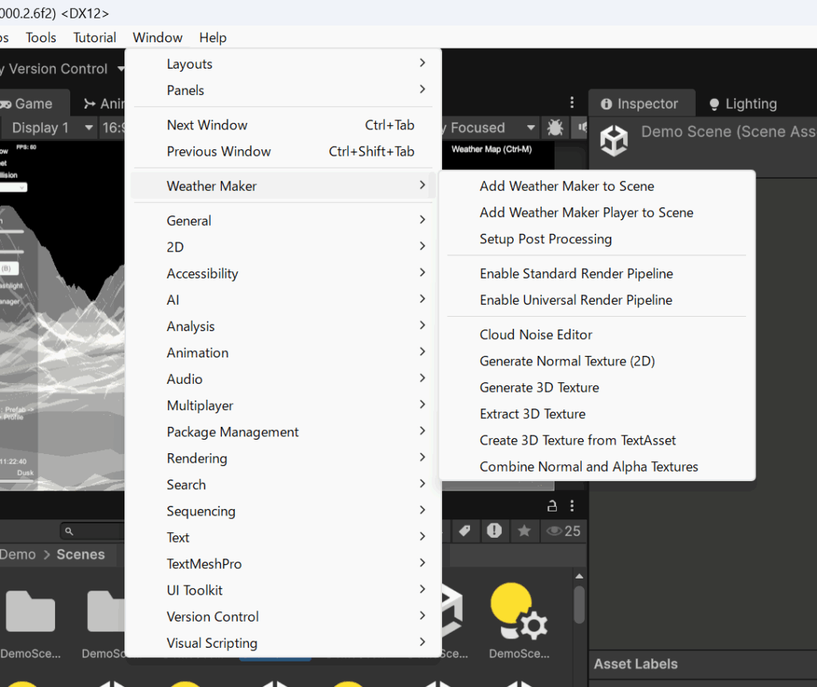Toggle the Project panel lock icon
The height and width of the screenshot is (687, 817).
pos(552,506)
